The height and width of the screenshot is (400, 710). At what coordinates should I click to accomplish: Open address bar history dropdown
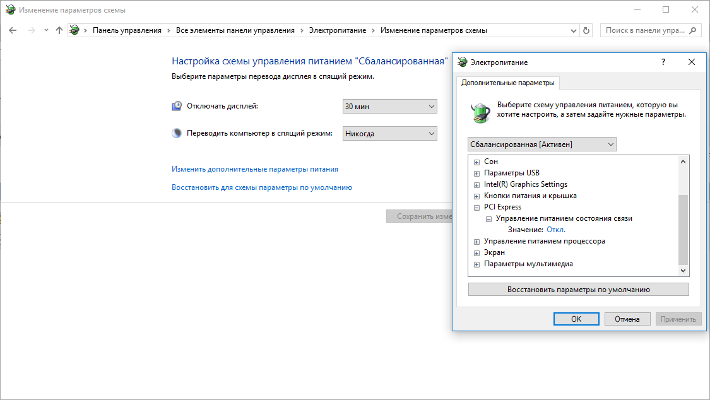(574, 30)
